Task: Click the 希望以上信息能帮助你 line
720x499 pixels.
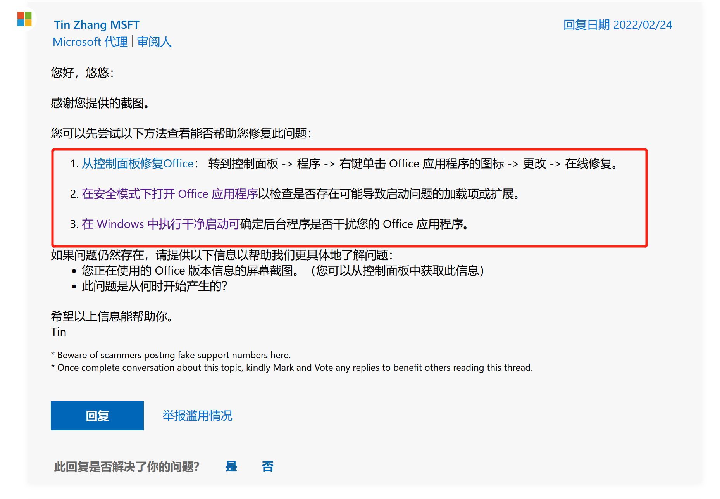Action: pyautogui.click(x=112, y=316)
